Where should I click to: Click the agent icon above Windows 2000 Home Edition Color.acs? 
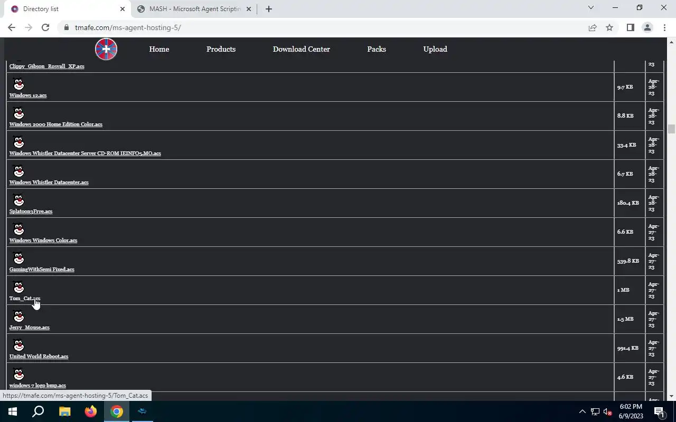coord(18,113)
